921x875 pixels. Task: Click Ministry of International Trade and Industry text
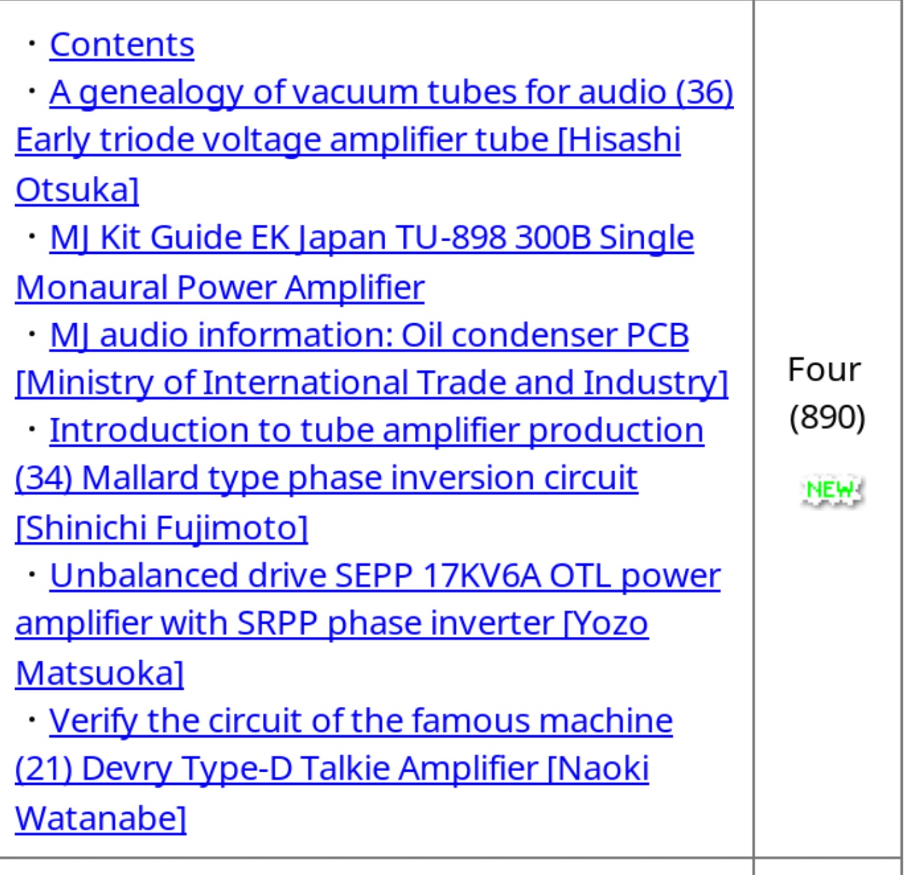click(372, 382)
